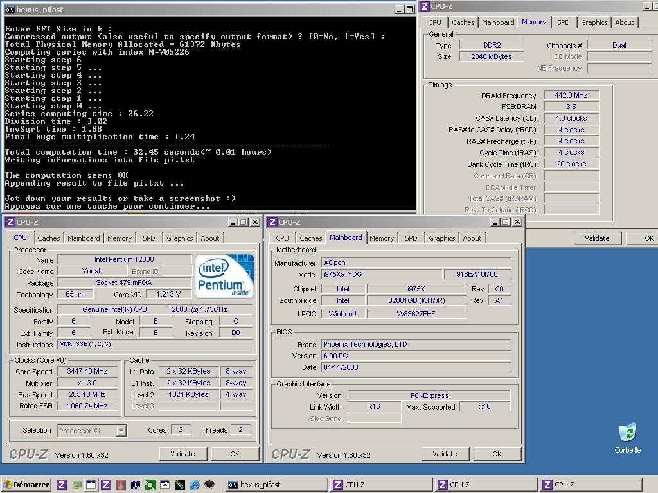Click the window icon right of green square logo
Viewport: 658px width, 493px height.
tap(165, 485)
